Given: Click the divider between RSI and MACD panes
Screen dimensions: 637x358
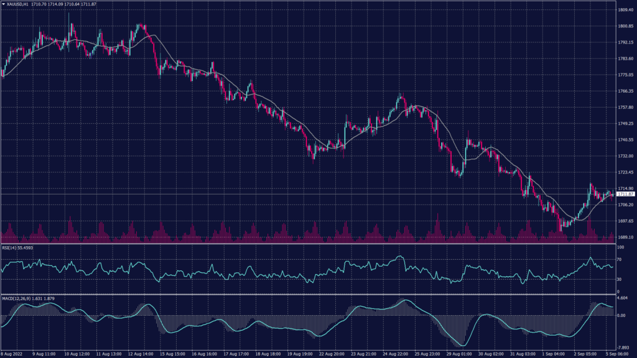Looking at the screenshot, I should 311,293.
